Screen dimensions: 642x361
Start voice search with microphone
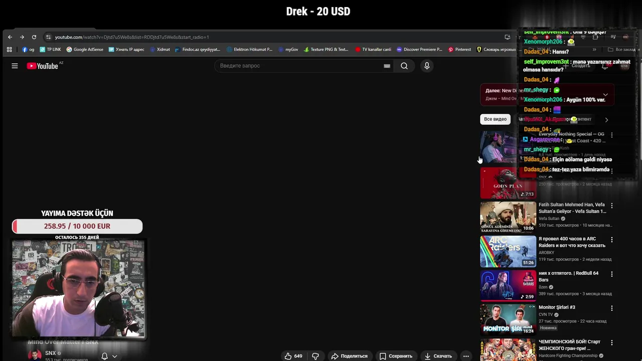[427, 66]
